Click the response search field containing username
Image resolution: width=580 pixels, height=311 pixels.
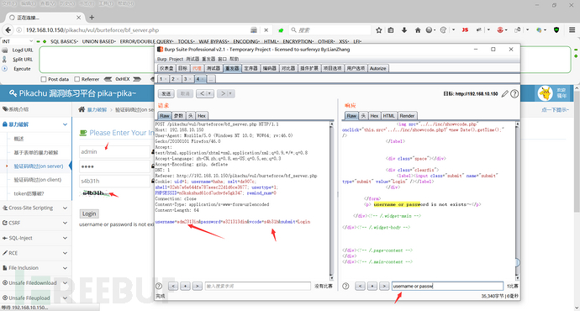click(x=447, y=286)
